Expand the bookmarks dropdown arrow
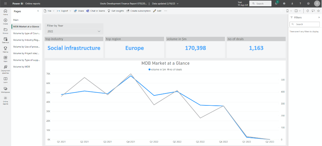The height and width of the screenshot is (146, 322). (x=291, y=11)
